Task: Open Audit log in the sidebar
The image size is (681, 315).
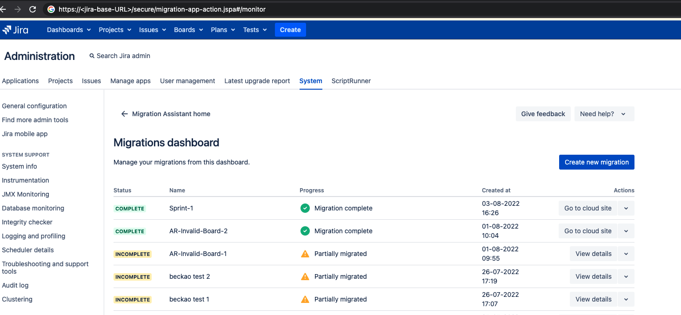Action: click(x=15, y=285)
